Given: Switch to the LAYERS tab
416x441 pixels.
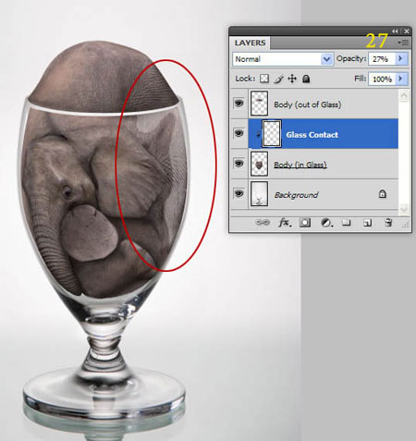Looking at the screenshot, I should 250,43.
